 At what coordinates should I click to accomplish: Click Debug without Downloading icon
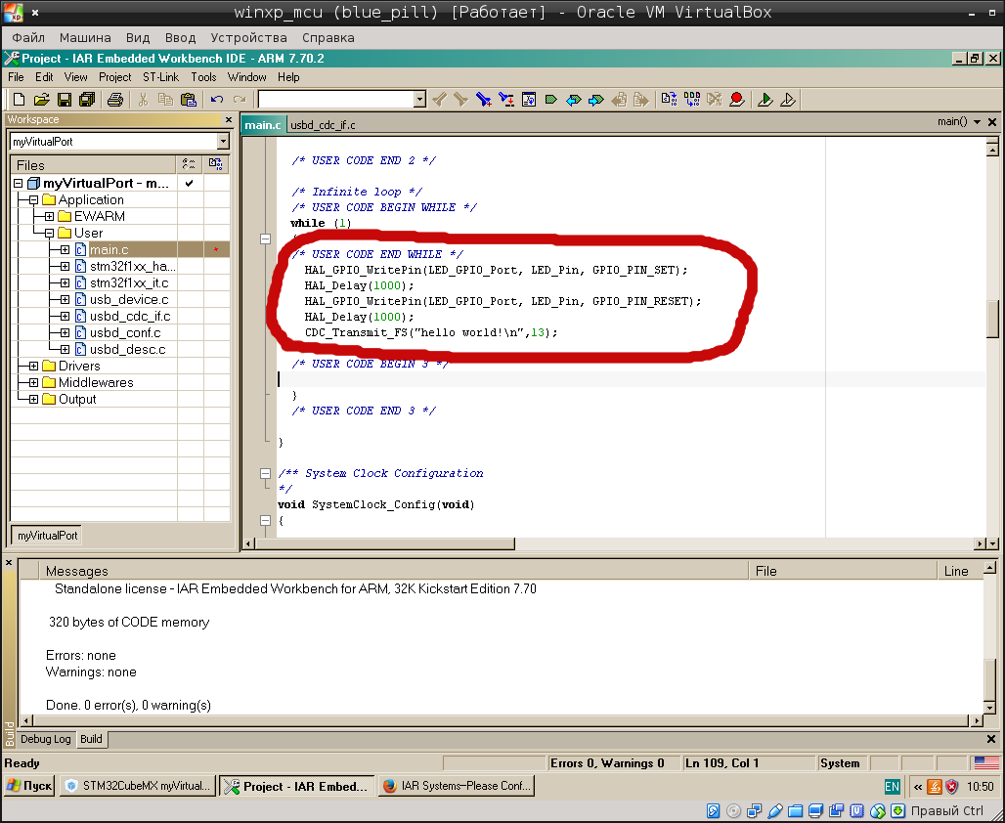click(788, 100)
